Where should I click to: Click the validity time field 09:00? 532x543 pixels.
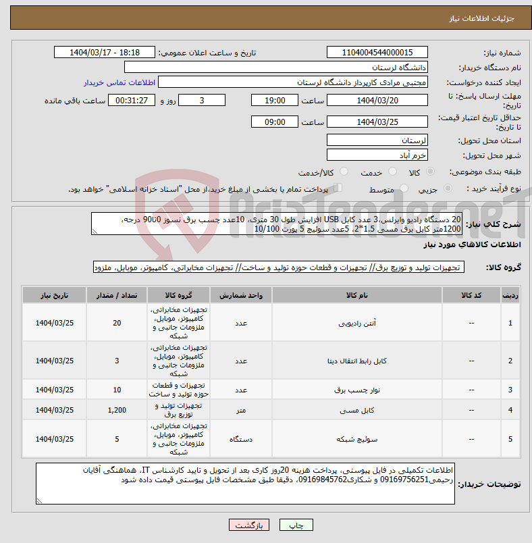pyautogui.click(x=275, y=122)
